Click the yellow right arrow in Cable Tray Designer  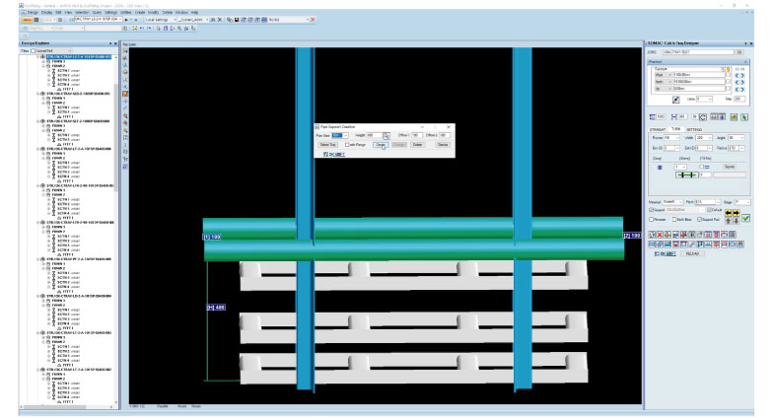(736, 213)
